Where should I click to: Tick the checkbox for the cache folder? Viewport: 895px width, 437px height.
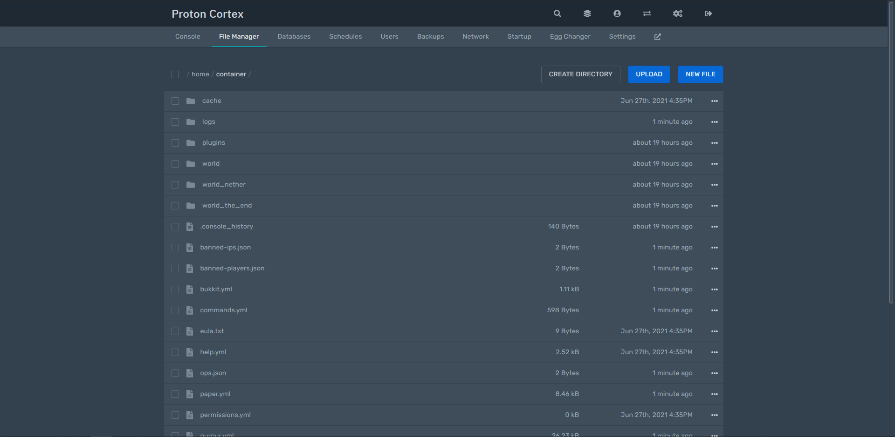pyautogui.click(x=175, y=101)
